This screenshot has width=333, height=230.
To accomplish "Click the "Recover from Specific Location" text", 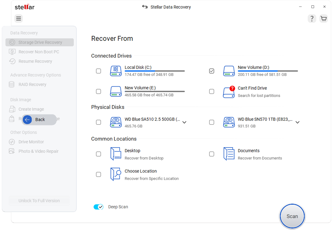I will click(152, 179).
